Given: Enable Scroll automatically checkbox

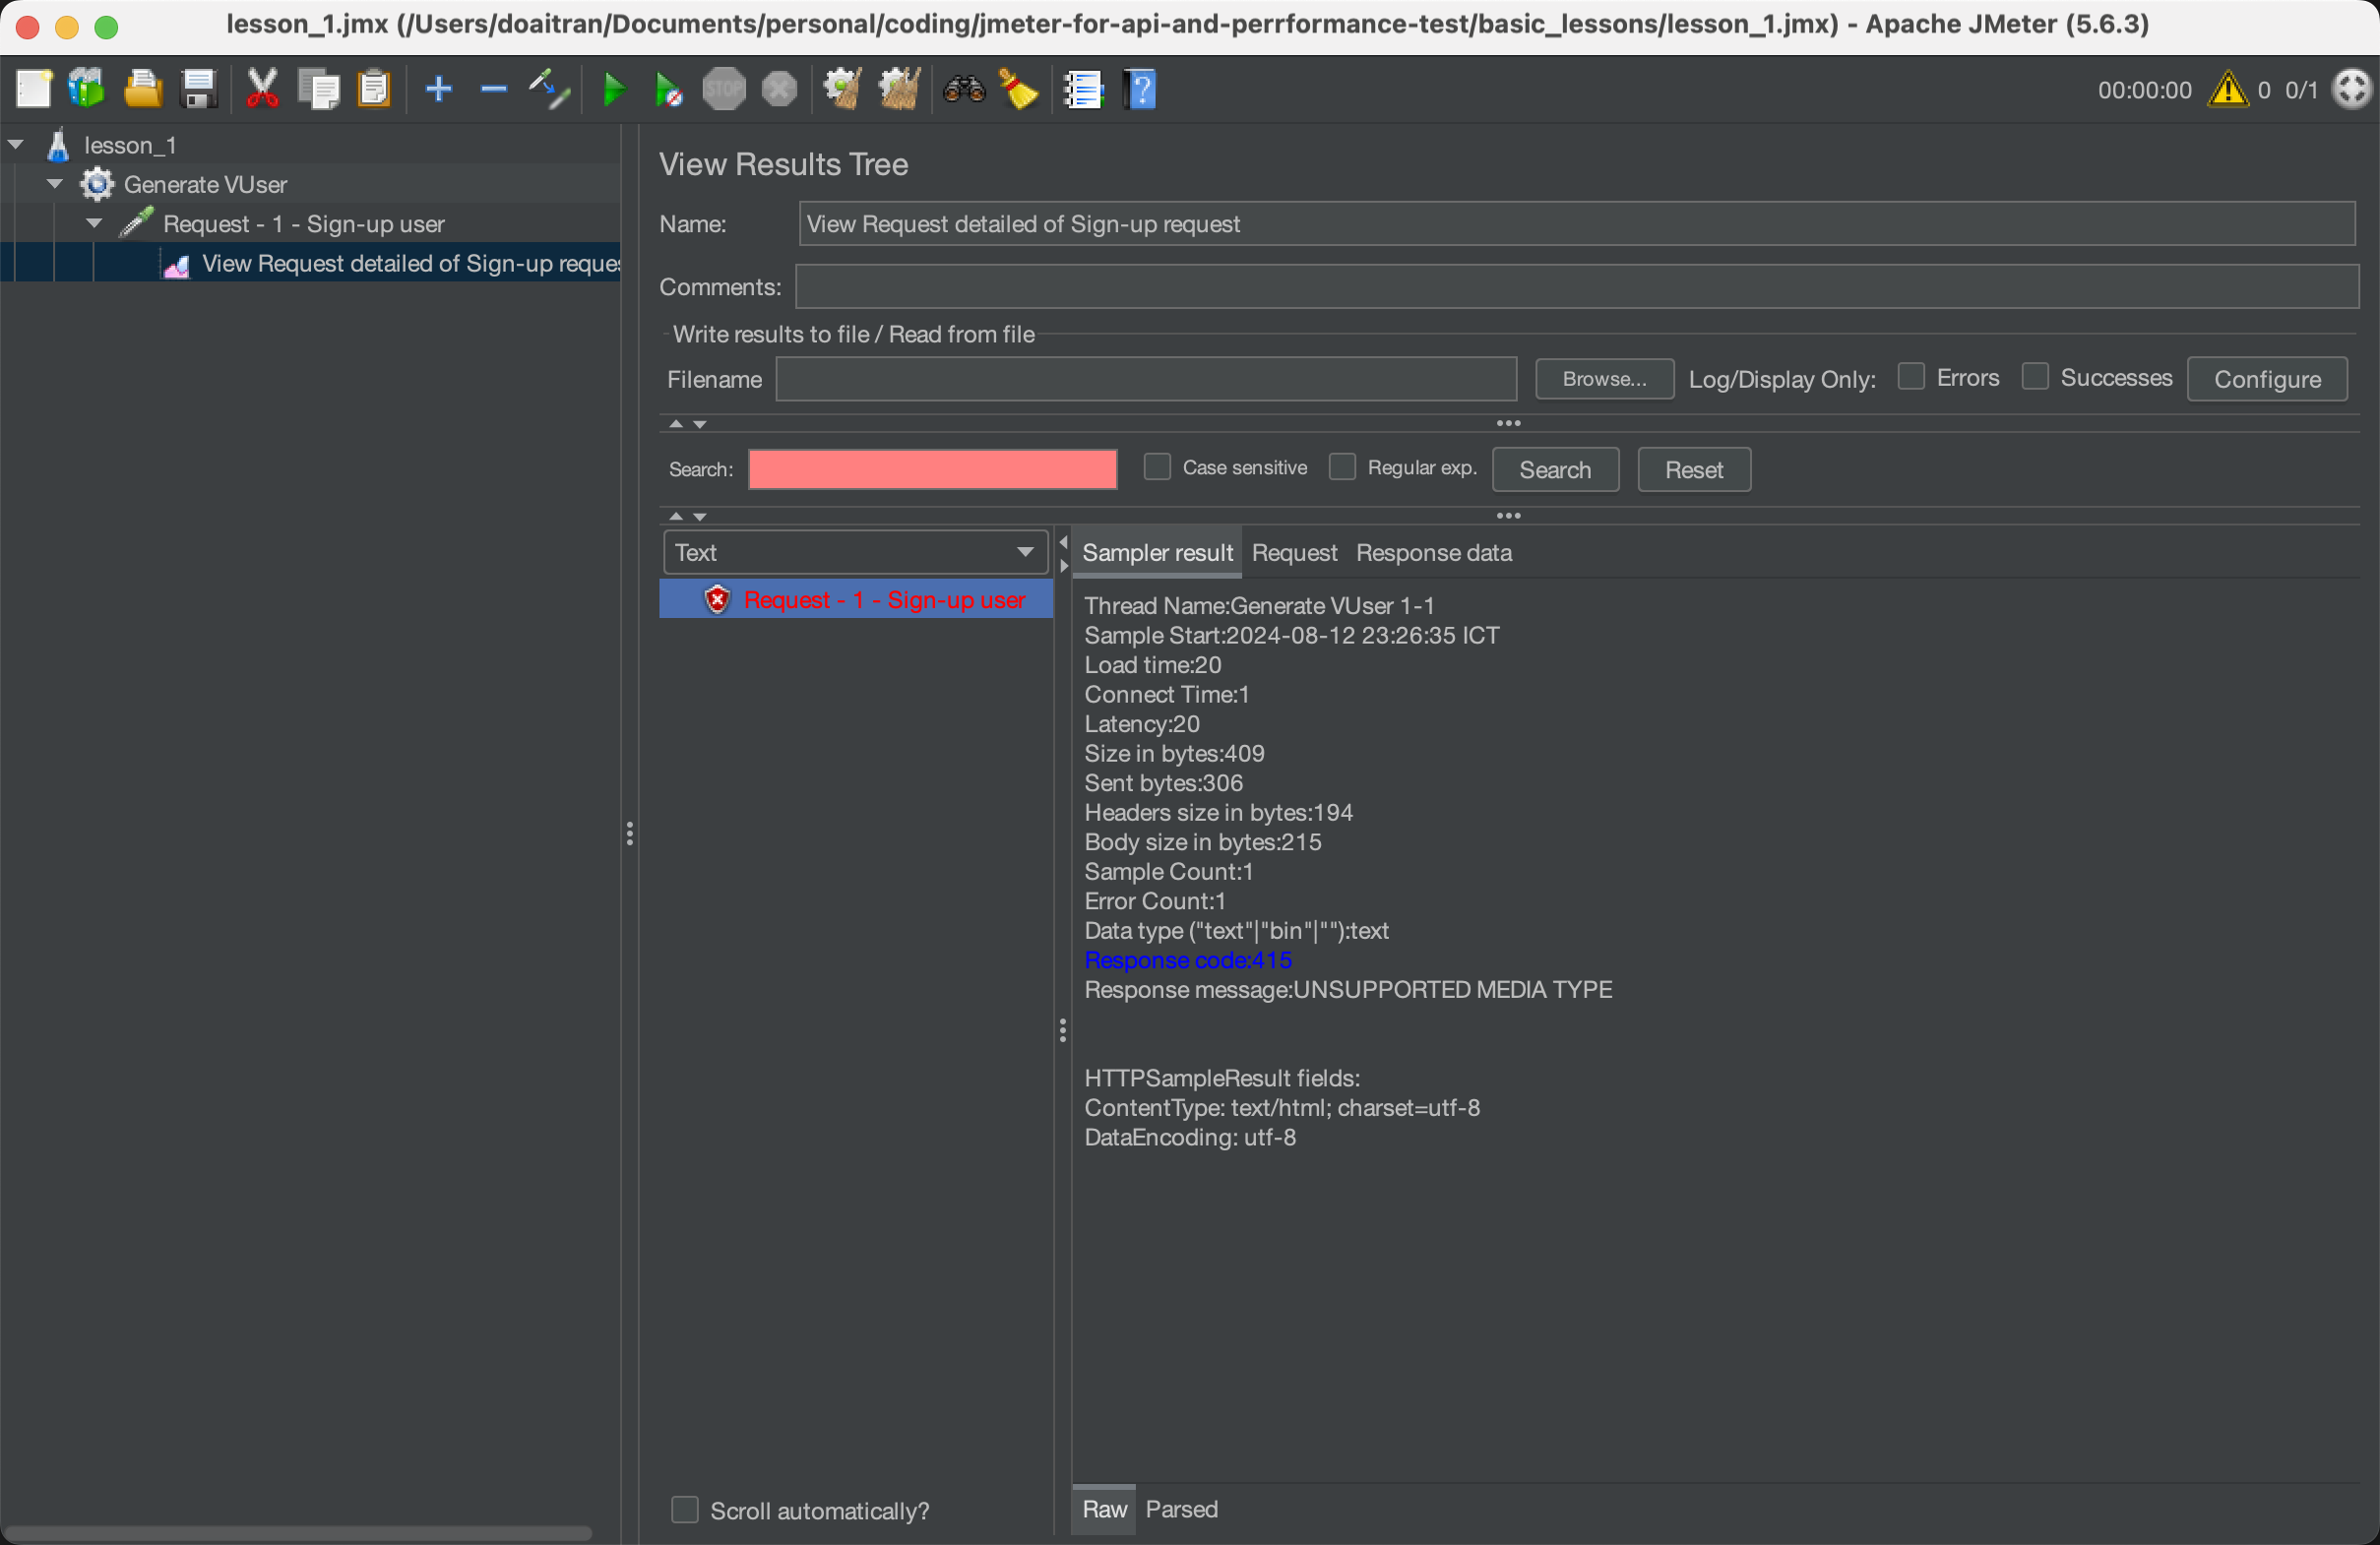Looking at the screenshot, I should click(x=684, y=1509).
